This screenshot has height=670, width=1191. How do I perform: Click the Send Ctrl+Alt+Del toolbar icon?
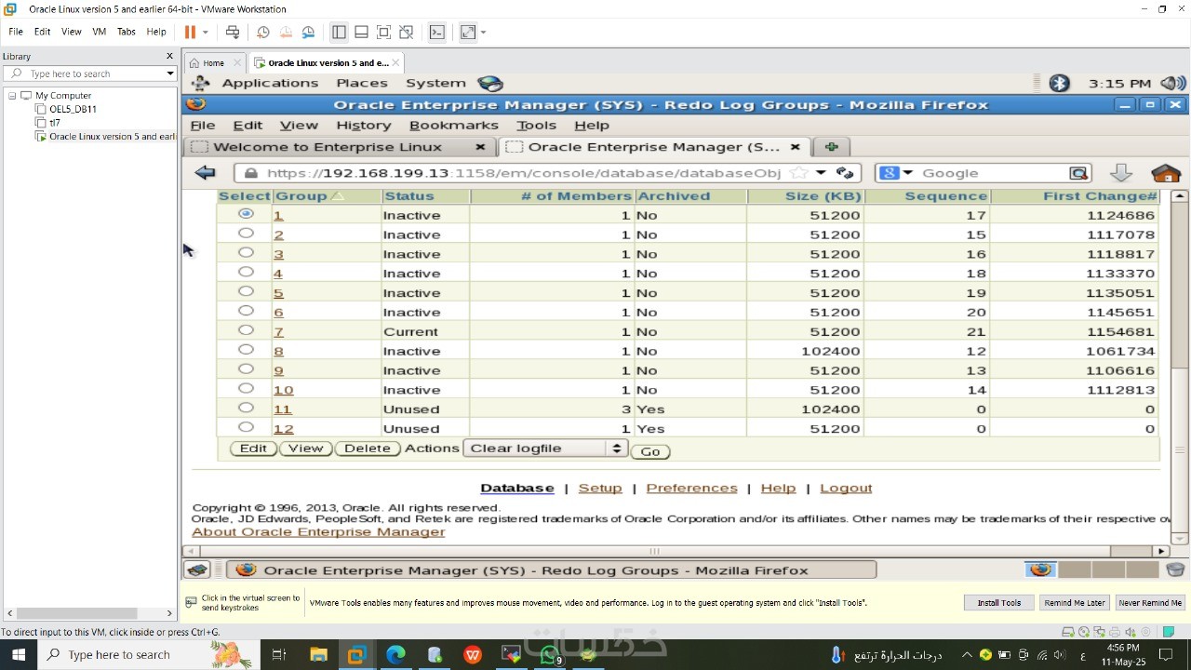pyautogui.click(x=233, y=32)
